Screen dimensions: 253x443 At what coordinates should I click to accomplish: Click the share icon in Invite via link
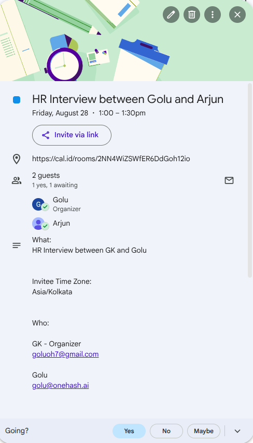[46, 135]
